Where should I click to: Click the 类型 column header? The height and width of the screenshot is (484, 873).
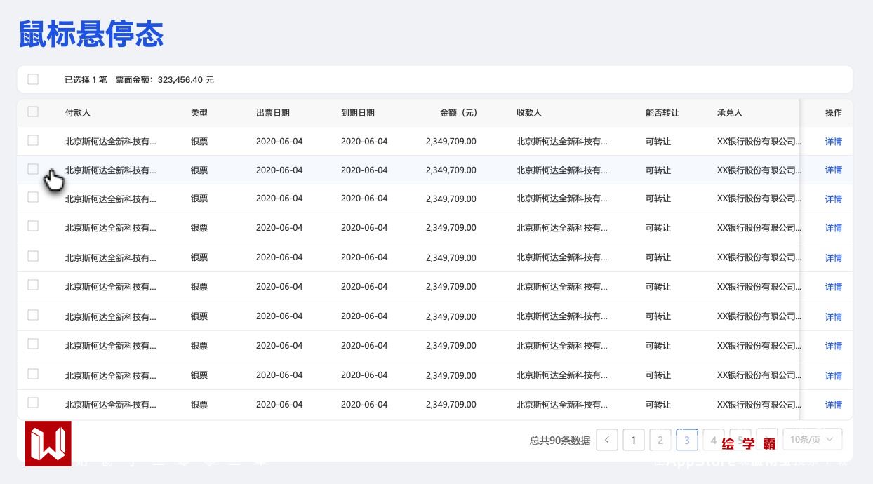pyautogui.click(x=199, y=113)
